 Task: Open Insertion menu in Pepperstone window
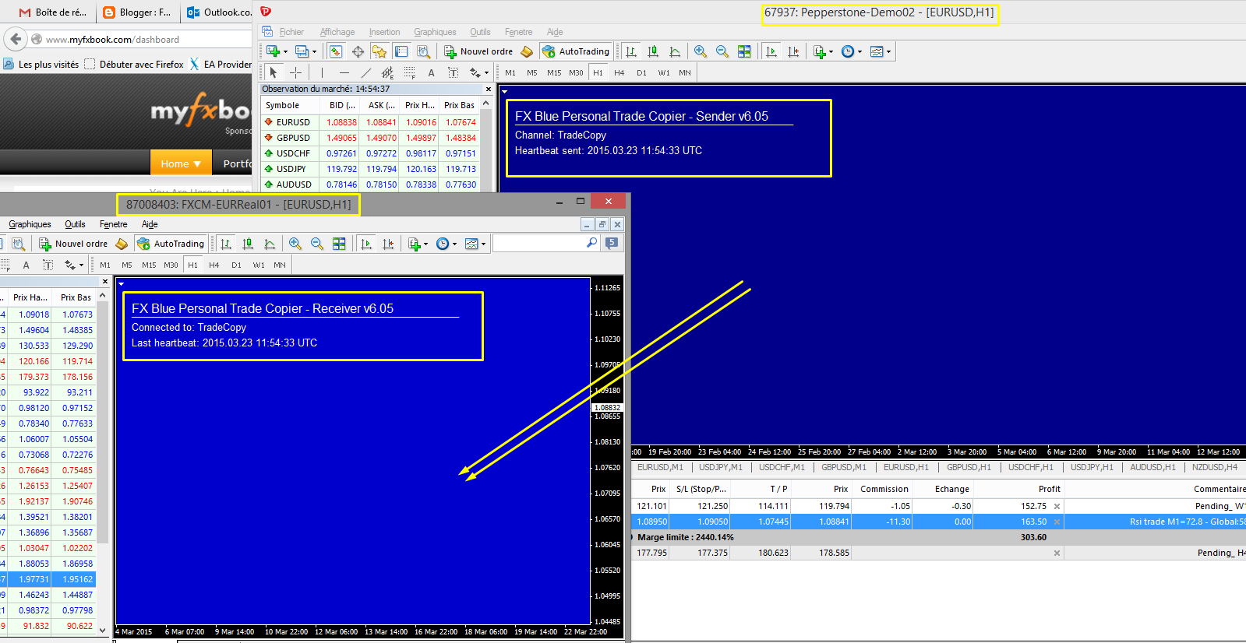(384, 32)
